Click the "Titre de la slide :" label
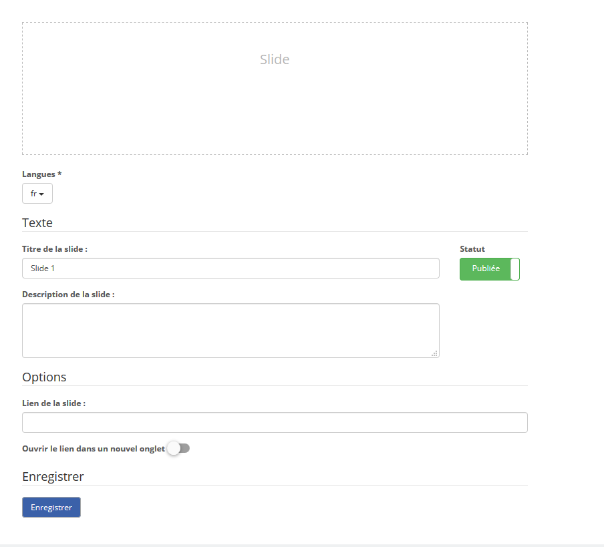Screen dimensions: 604x547 (55, 249)
